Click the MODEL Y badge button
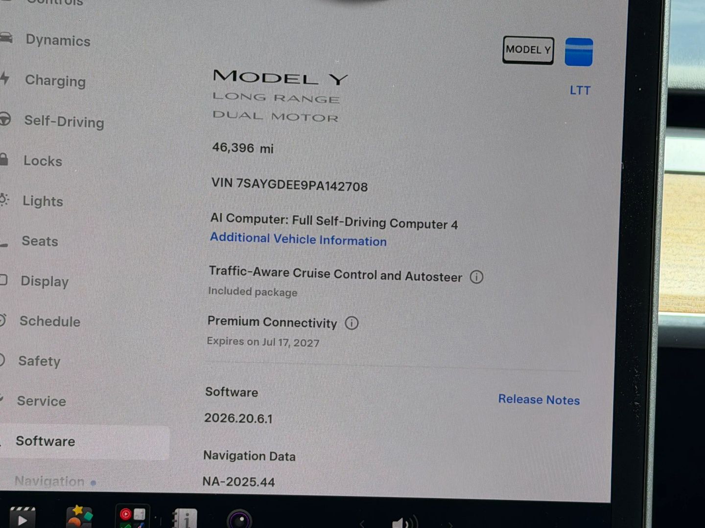This screenshot has width=705, height=528. pyautogui.click(x=528, y=50)
